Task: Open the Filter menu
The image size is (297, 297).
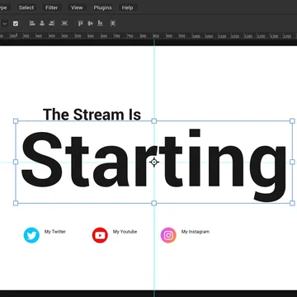Action: (x=52, y=7)
